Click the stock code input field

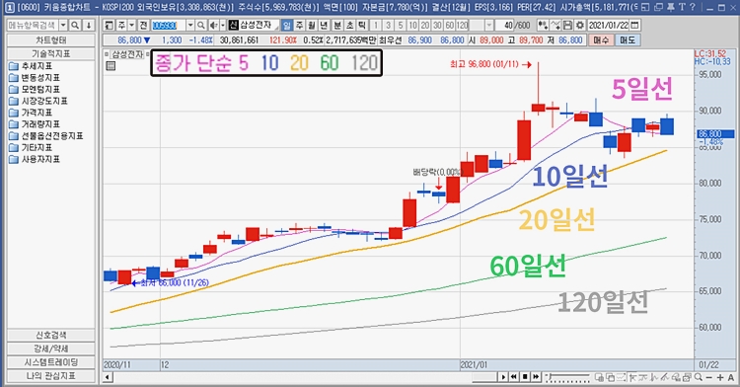click(168, 25)
